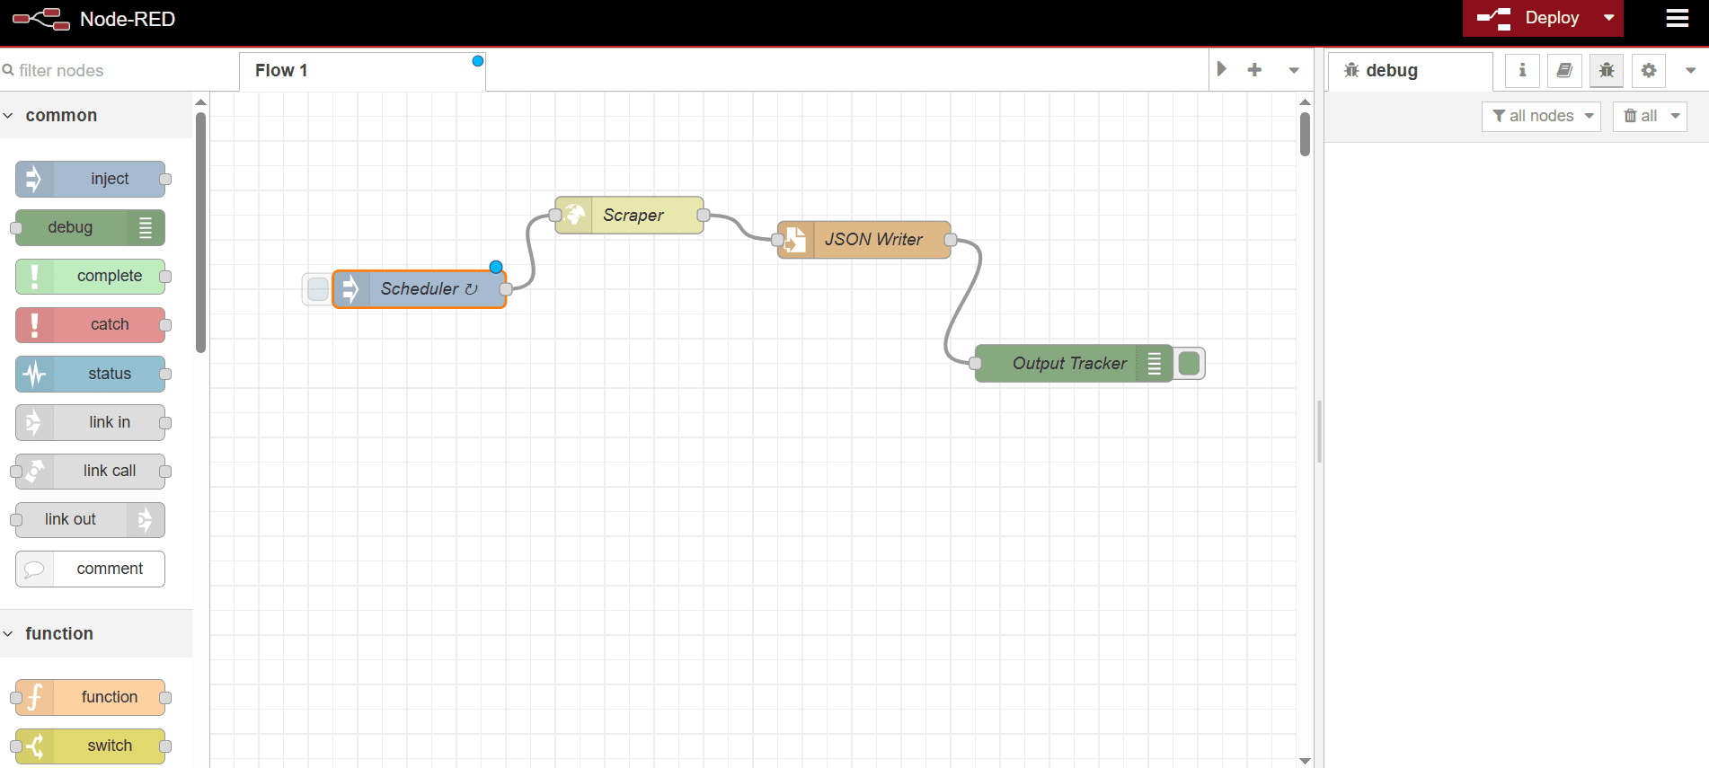Click the JSON Writer output port
The width and height of the screenshot is (1709, 768).
[x=951, y=240]
